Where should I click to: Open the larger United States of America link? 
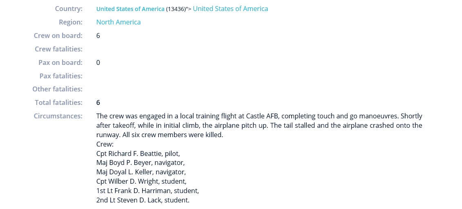click(x=230, y=9)
